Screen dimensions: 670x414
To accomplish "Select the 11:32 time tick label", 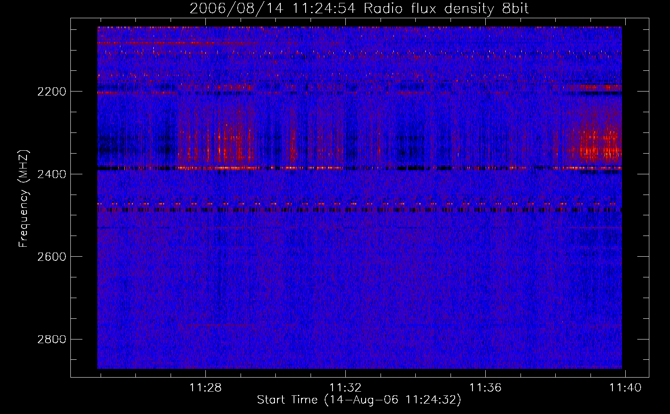I will tap(345, 388).
